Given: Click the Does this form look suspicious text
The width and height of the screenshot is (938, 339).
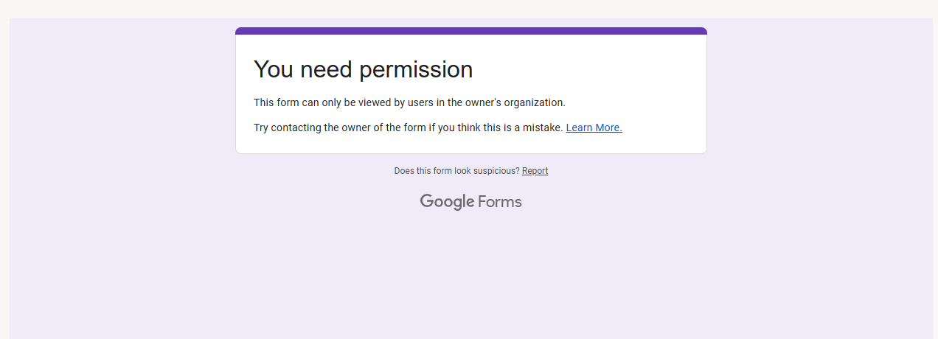Looking at the screenshot, I should [x=456, y=171].
